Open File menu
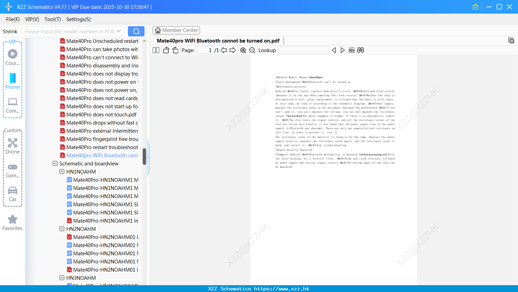The width and height of the screenshot is (518, 292). 13,19
